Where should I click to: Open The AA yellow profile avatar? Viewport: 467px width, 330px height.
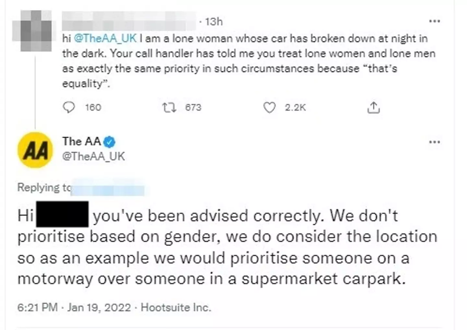click(35, 150)
